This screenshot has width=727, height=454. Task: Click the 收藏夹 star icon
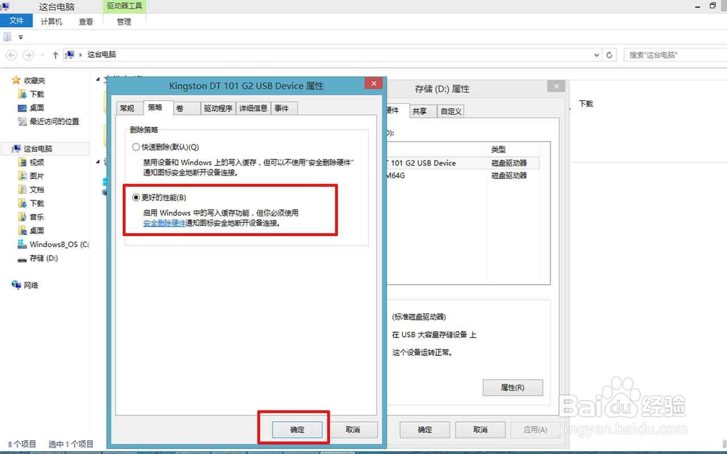coord(16,80)
